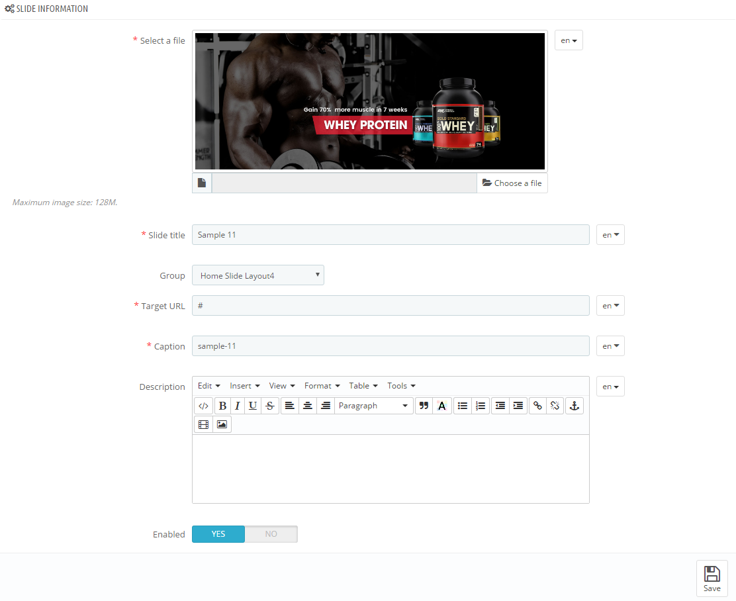Click the Whey Protein slide preview image

pyautogui.click(x=370, y=101)
